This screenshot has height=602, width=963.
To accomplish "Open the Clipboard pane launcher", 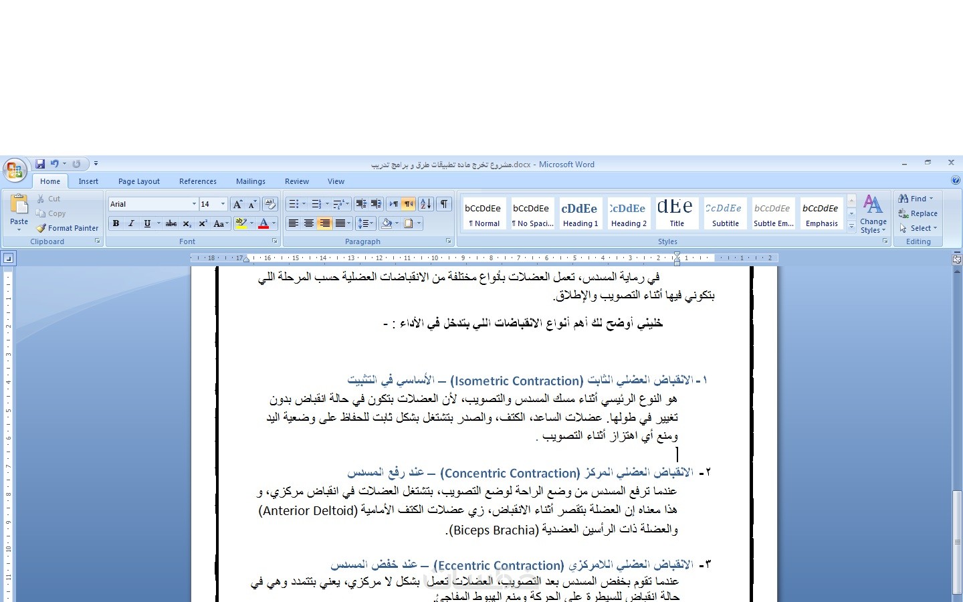I will tap(97, 241).
